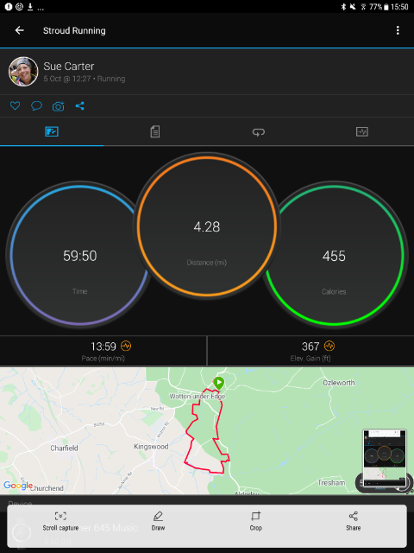Viewport: 414px width, 553px height.
Task: Share the activity via blue share icon
Action: (80, 105)
